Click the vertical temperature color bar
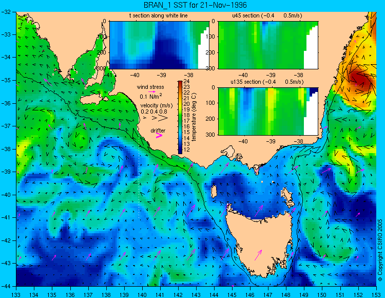The height and width of the screenshot is (298, 385). click(x=180, y=118)
